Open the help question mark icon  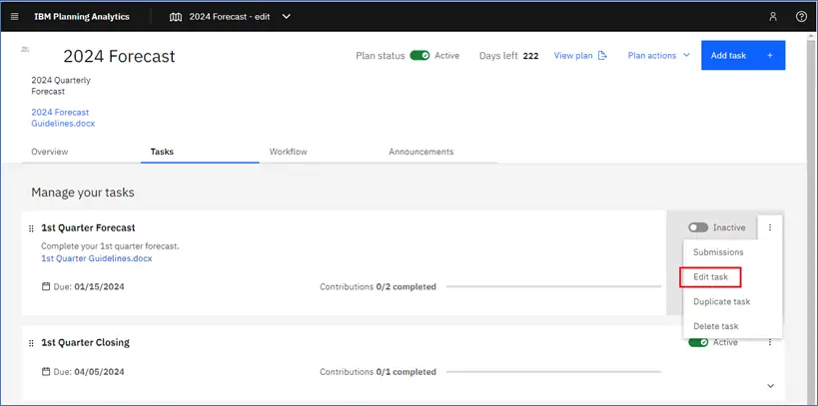tap(801, 17)
